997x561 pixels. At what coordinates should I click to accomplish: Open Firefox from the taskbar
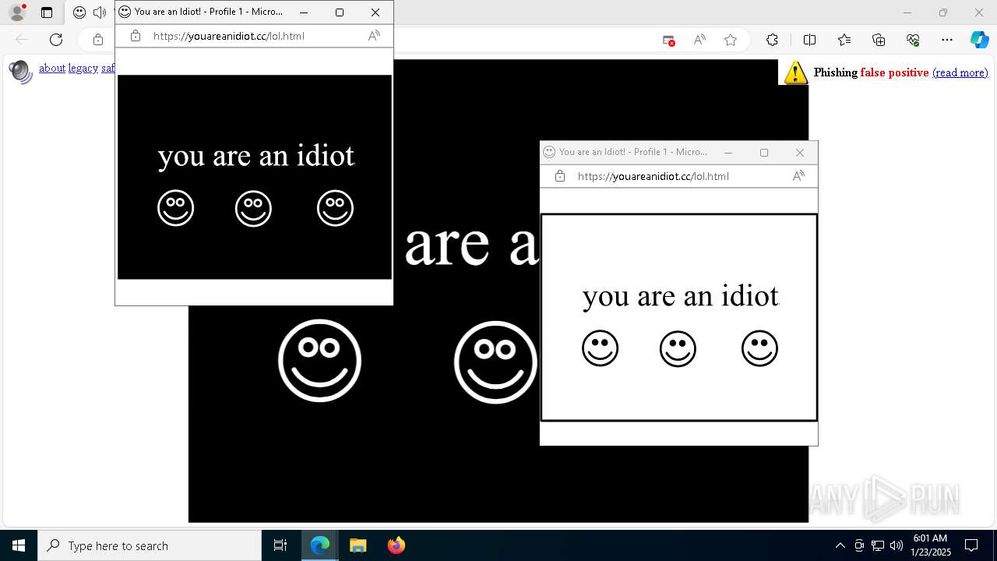(x=396, y=545)
